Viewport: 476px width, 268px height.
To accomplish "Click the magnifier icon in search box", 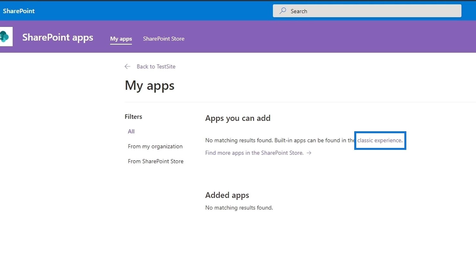I will click(x=283, y=11).
